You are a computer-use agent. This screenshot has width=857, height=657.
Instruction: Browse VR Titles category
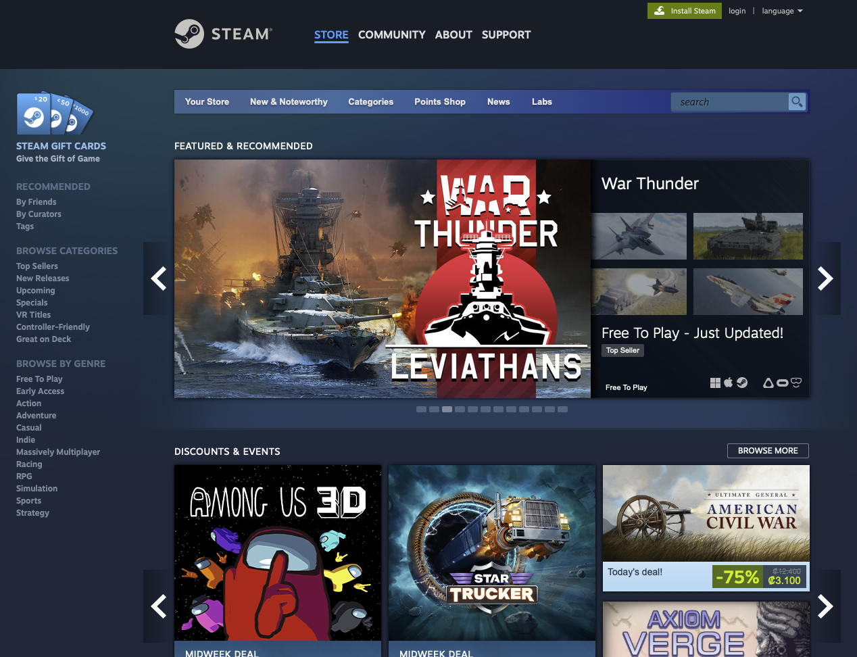coord(34,315)
